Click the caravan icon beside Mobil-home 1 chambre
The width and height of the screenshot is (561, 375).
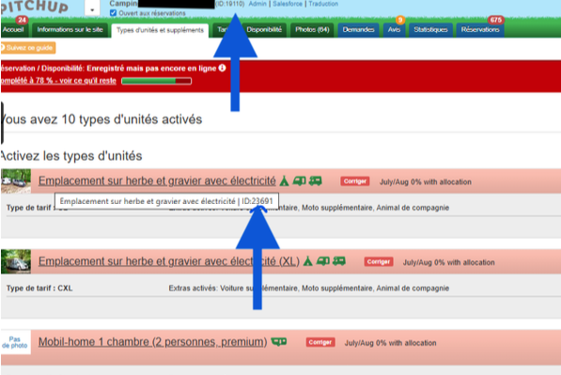pos(279,342)
